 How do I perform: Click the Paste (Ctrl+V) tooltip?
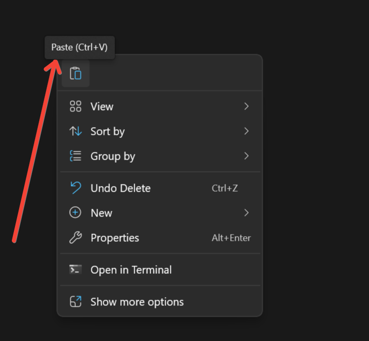tap(79, 48)
